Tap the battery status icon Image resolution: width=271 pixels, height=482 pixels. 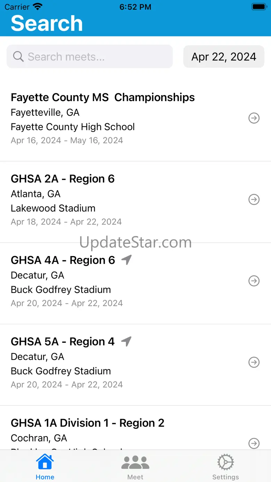coord(259,7)
